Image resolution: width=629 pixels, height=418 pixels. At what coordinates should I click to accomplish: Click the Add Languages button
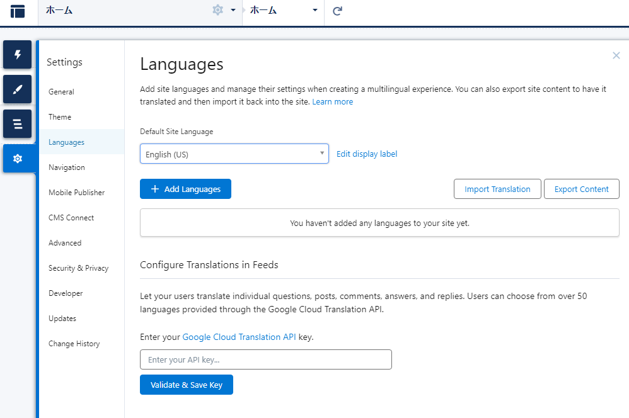coord(185,189)
